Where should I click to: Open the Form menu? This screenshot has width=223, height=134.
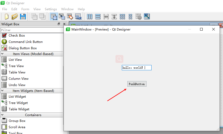25,9
